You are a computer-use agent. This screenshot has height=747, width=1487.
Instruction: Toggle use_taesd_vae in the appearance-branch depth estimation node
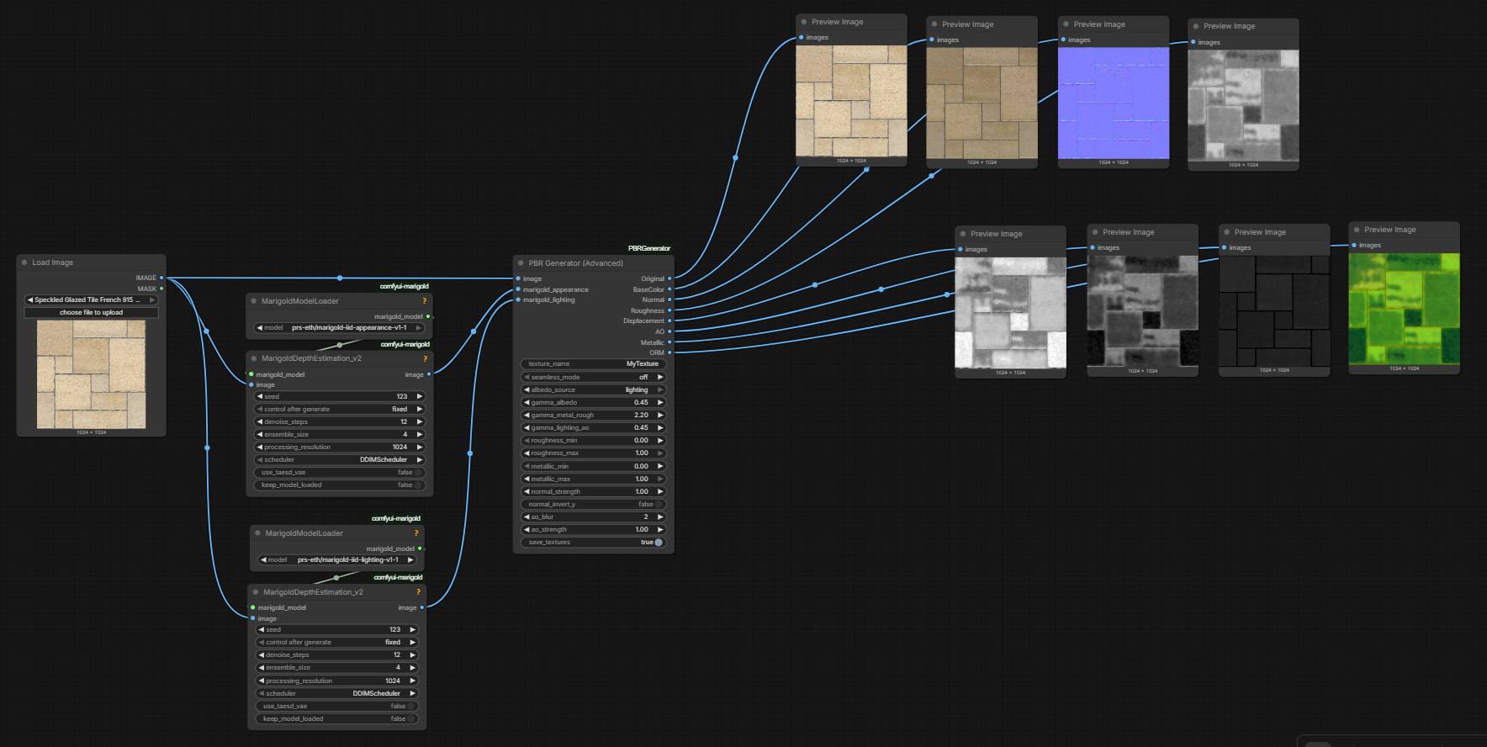click(418, 472)
